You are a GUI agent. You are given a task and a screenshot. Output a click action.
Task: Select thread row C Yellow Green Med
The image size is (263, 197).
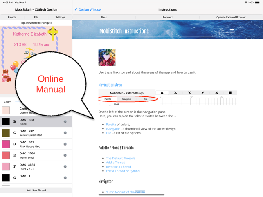coord(36,133)
